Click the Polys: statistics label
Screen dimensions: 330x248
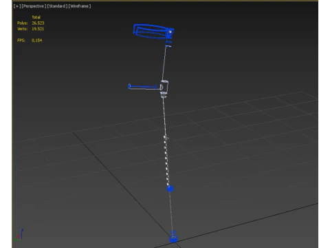(22, 23)
